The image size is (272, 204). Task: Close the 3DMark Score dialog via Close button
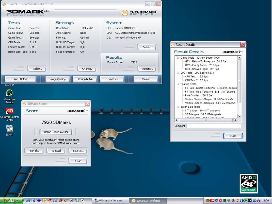pyautogui.click(x=78, y=161)
